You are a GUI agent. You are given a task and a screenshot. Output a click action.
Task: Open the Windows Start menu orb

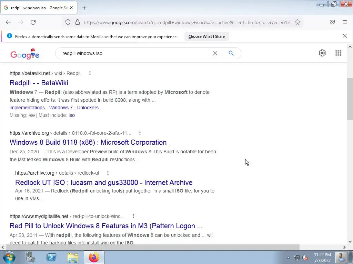[9, 257]
